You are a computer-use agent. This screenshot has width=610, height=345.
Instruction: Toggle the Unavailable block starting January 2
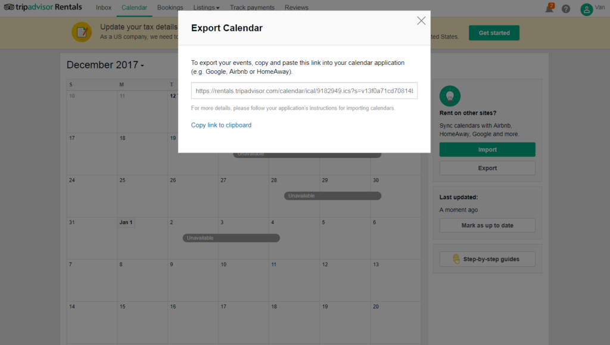tap(231, 238)
